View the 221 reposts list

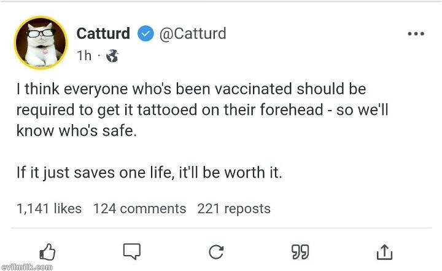[233, 209]
